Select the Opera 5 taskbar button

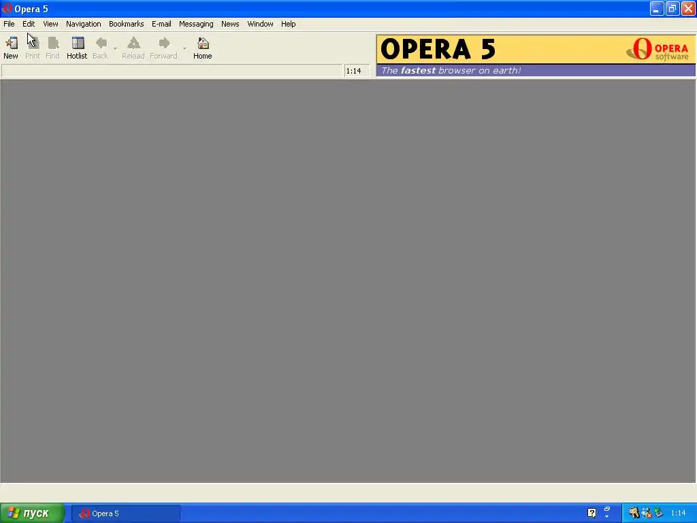[126, 513]
